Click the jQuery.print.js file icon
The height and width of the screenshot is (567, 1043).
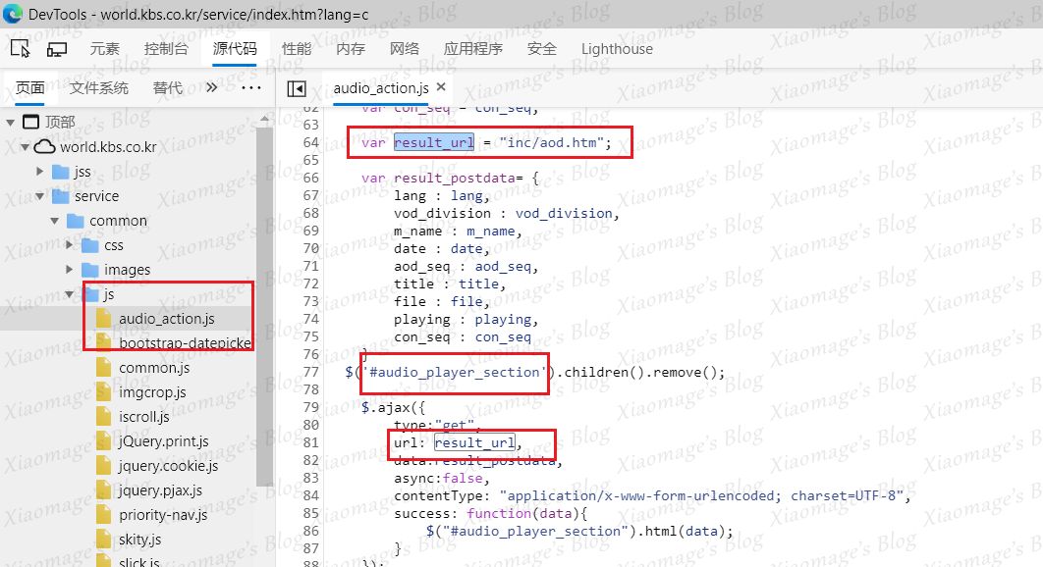click(104, 440)
